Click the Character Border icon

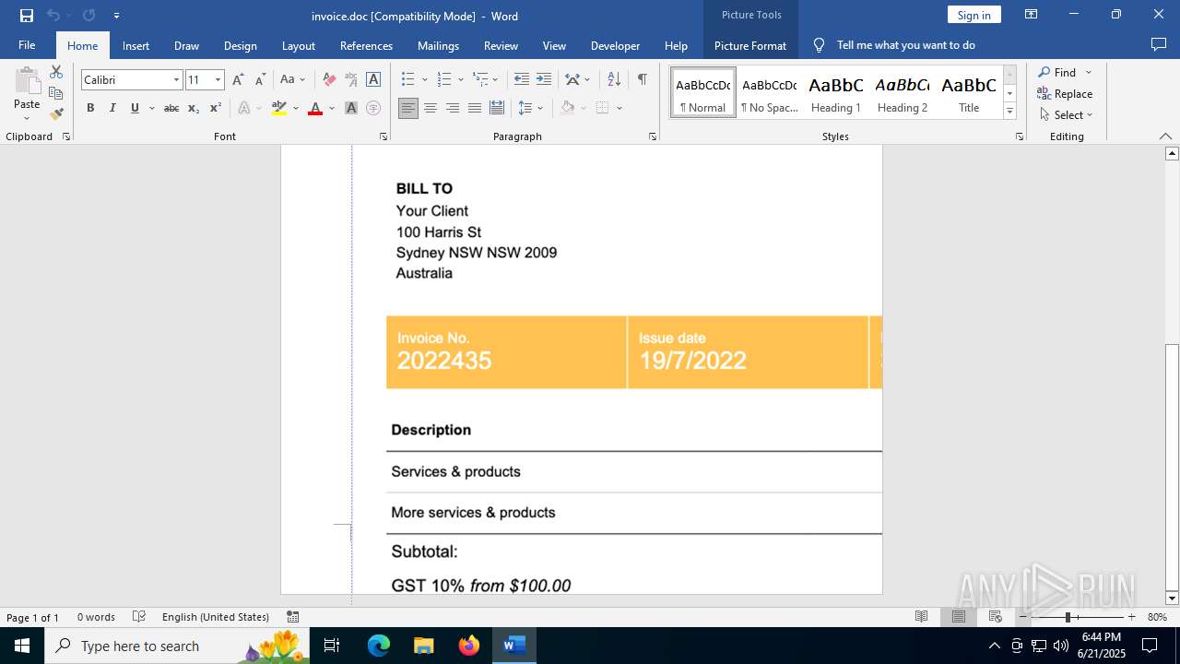click(373, 79)
